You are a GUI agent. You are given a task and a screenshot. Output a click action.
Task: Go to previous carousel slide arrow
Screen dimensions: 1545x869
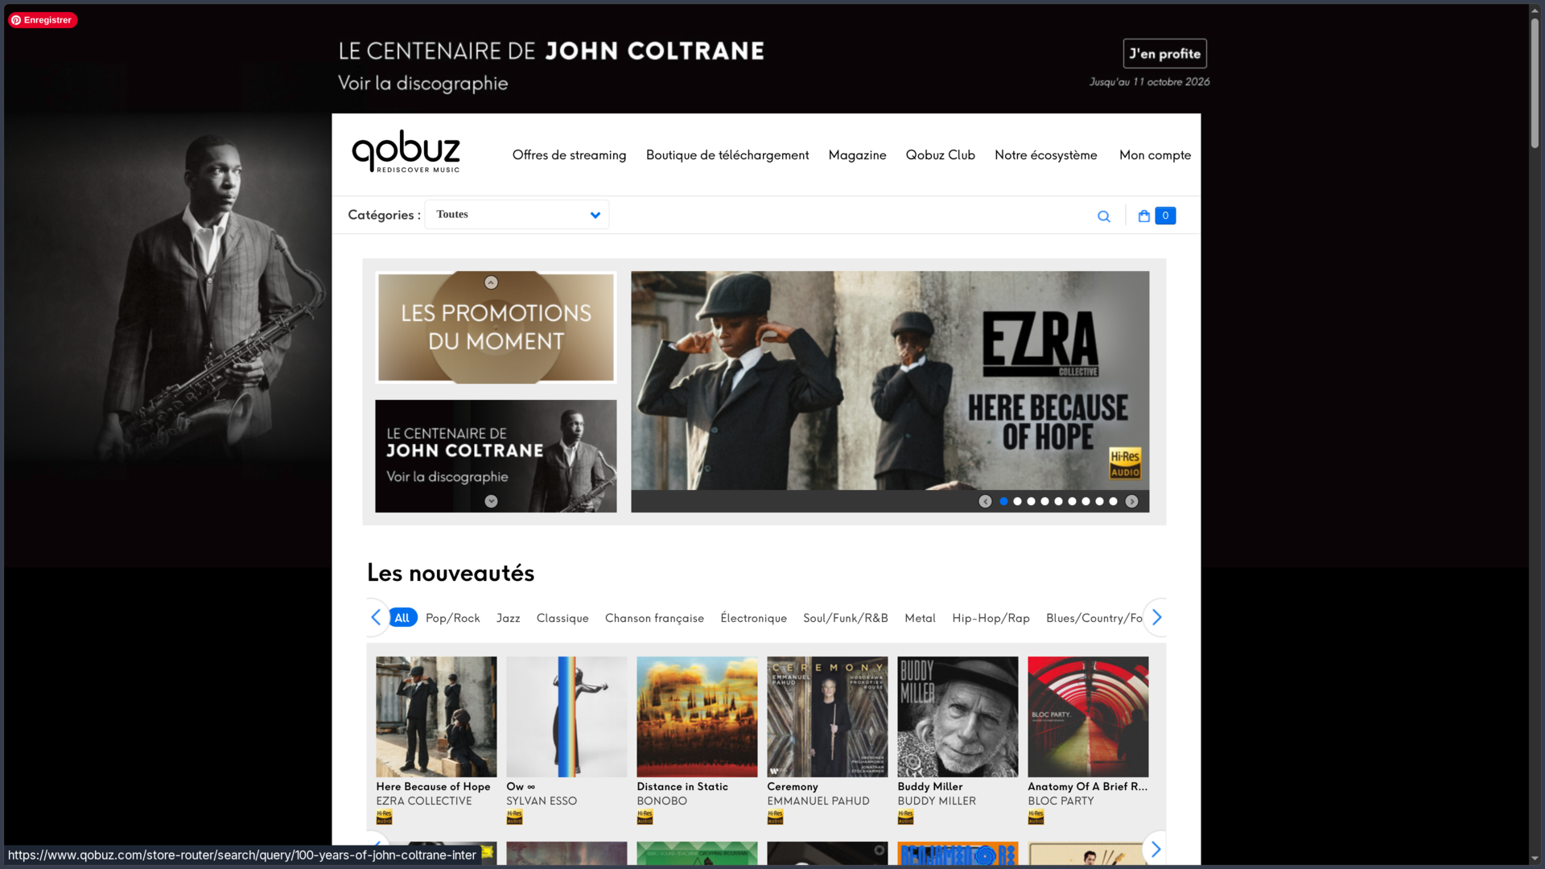click(x=985, y=501)
